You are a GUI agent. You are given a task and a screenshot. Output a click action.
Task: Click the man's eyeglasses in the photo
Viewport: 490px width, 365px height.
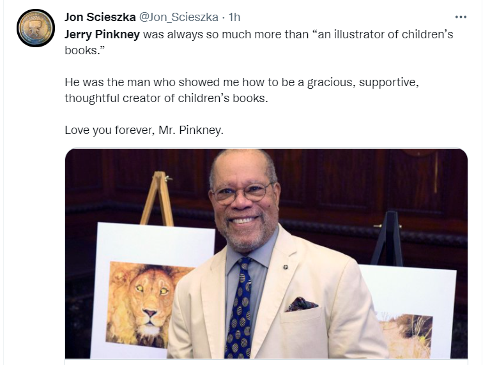tap(241, 192)
